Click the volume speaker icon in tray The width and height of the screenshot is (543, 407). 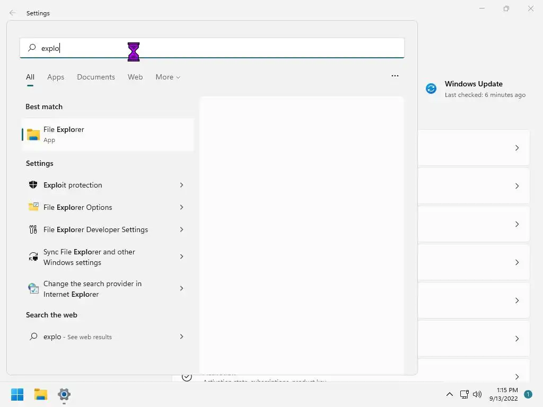pyautogui.click(x=477, y=394)
